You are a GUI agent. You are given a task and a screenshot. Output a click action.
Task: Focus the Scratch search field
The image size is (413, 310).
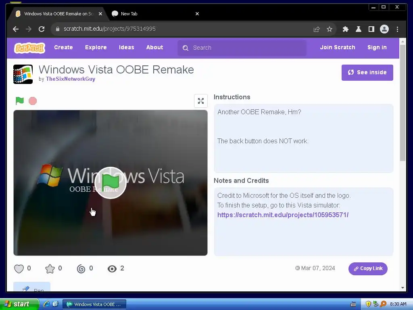pyautogui.click(x=242, y=48)
